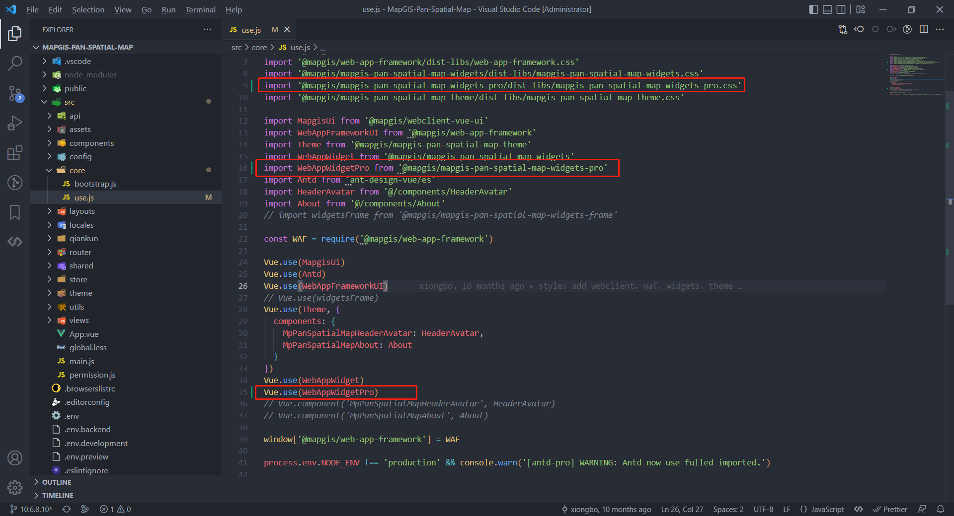Image resolution: width=954 pixels, height=516 pixels.
Task: Open the Extensions view
Action: point(15,153)
